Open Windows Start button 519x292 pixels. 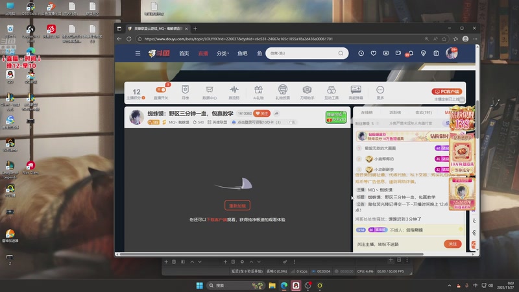click(200, 286)
